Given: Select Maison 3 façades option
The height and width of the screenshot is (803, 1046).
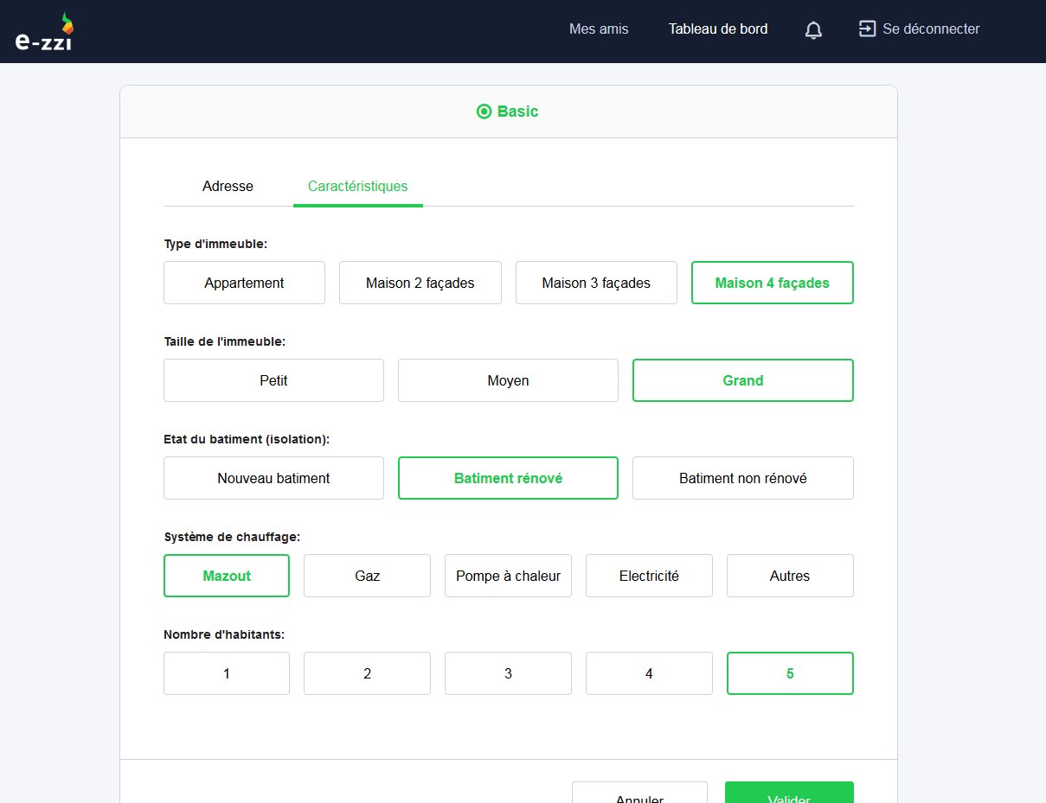Looking at the screenshot, I should tap(596, 283).
